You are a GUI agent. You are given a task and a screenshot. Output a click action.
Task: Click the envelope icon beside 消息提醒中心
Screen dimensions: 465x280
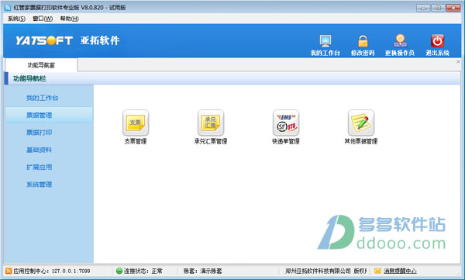tap(377, 271)
